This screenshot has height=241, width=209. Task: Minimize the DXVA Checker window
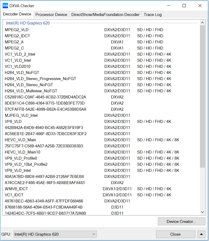[x=169, y=6]
